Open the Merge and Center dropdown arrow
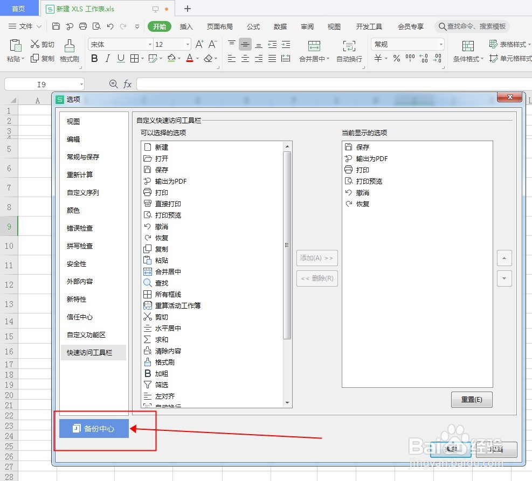The width and height of the screenshot is (532, 481). 328,59
